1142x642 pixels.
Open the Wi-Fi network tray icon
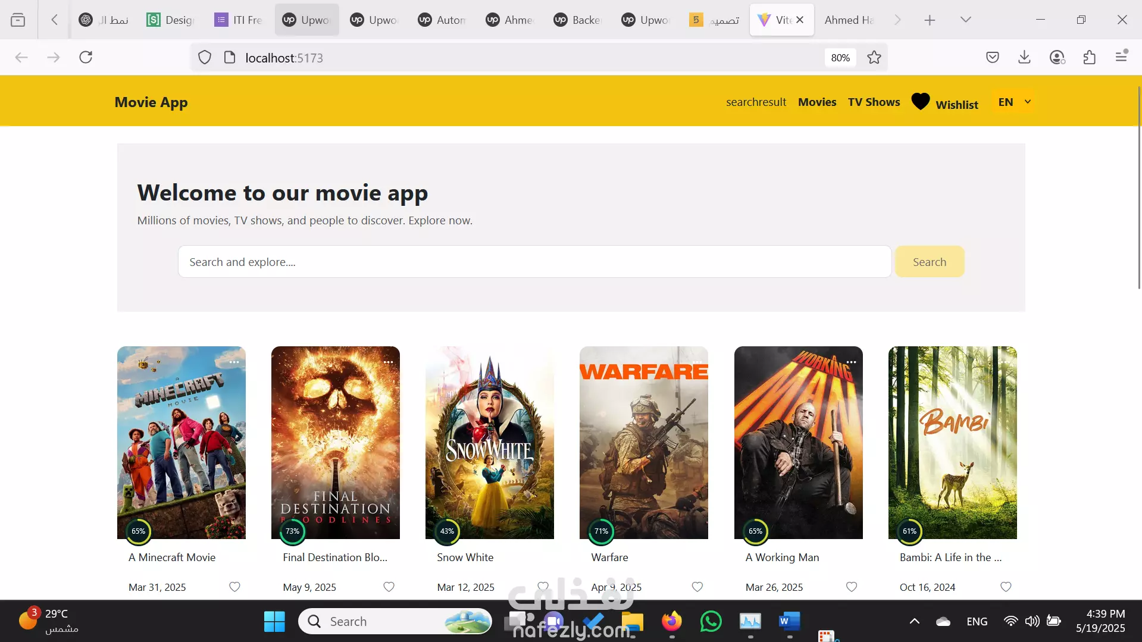(1010, 622)
